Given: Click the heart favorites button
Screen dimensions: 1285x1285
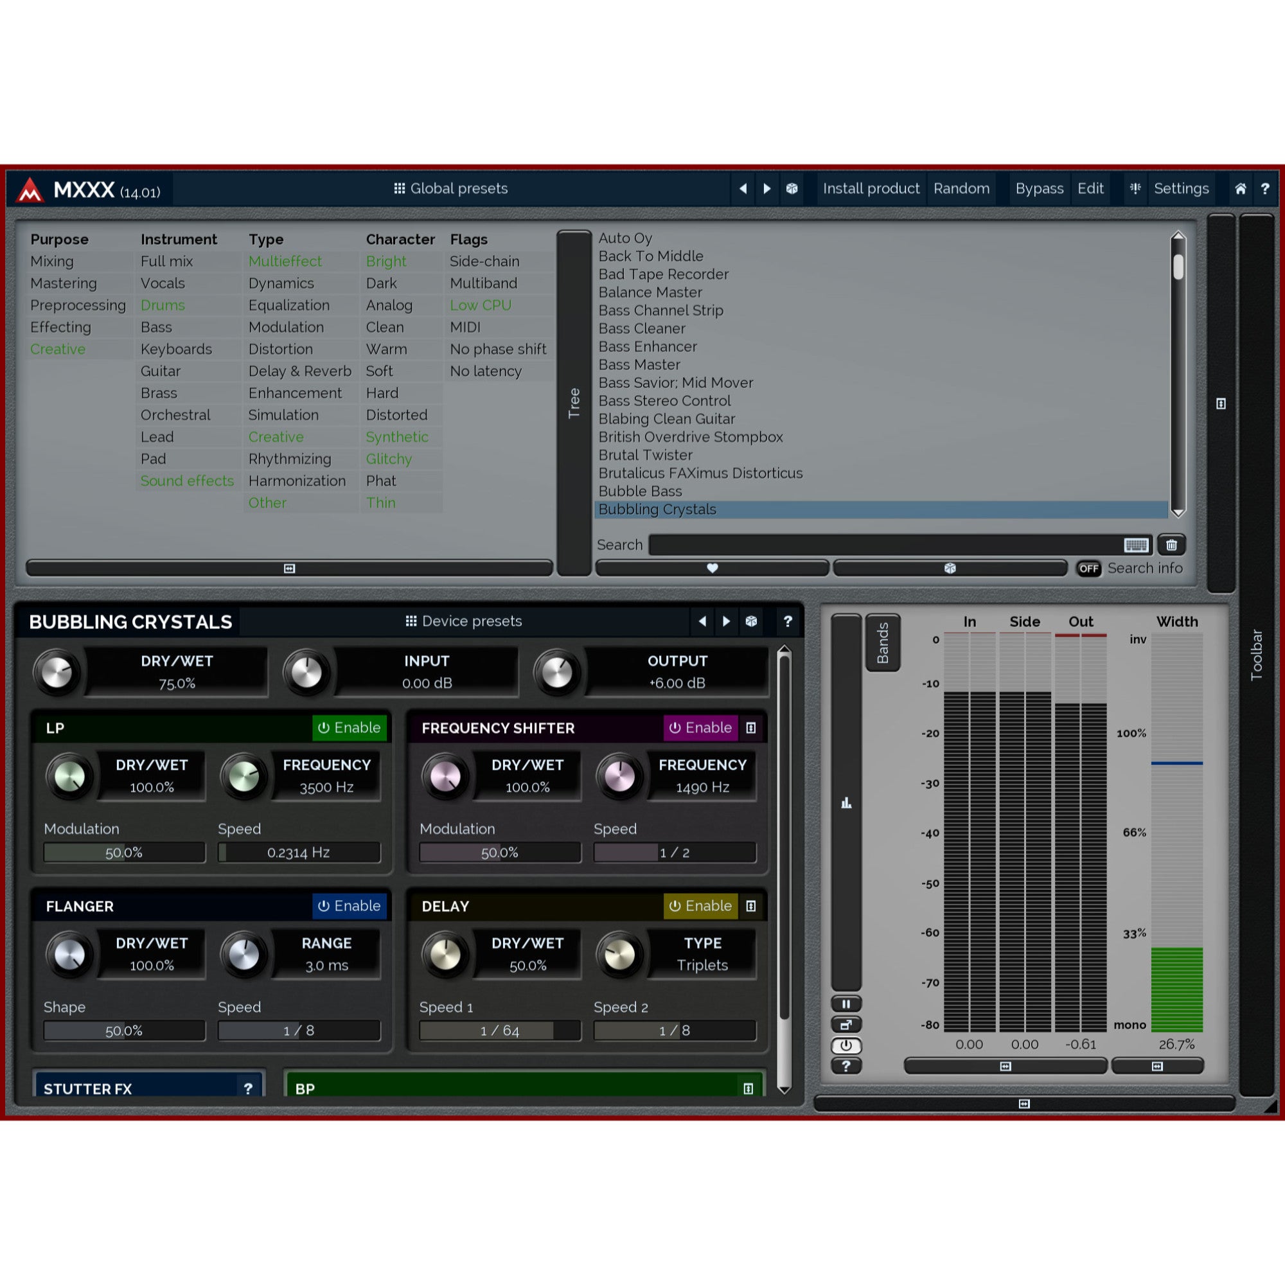Looking at the screenshot, I should tap(713, 568).
